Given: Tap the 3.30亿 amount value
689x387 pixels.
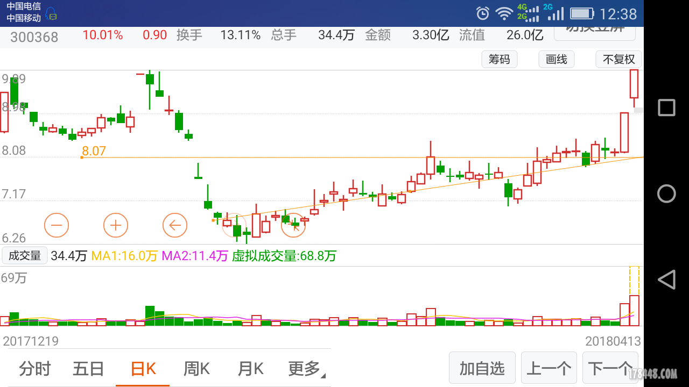Looking at the screenshot, I should 431,35.
